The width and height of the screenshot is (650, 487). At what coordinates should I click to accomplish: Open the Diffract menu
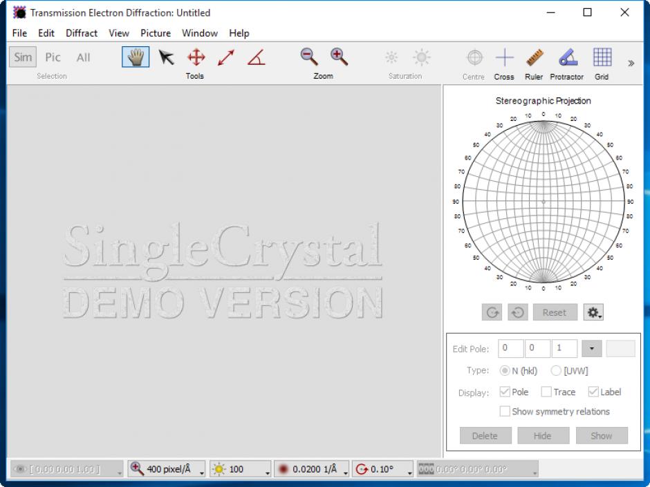tap(82, 33)
